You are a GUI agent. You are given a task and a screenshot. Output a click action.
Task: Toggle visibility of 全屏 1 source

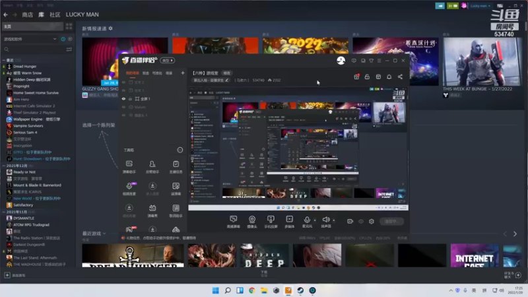[x=123, y=98]
